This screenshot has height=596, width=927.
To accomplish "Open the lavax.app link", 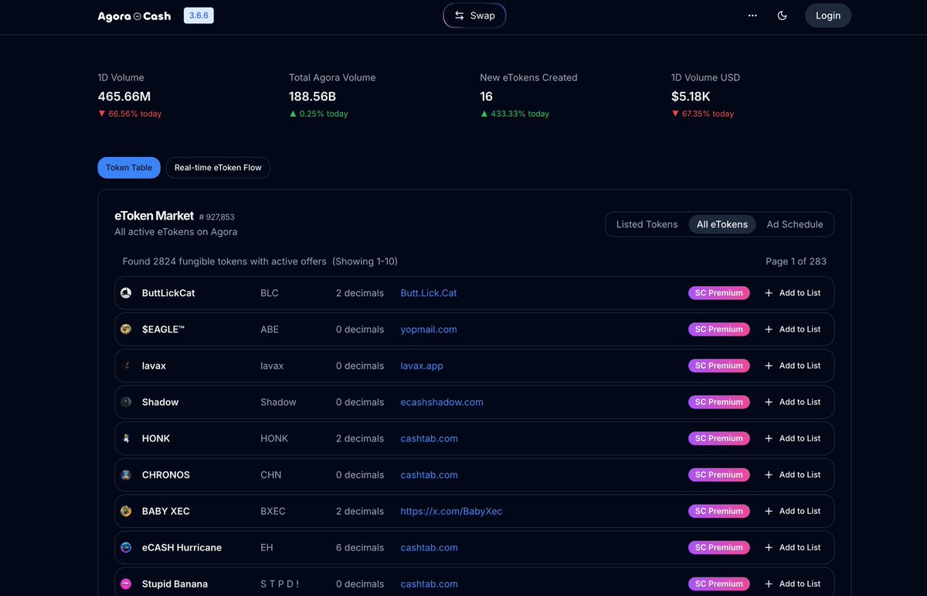I will click(x=422, y=366).
